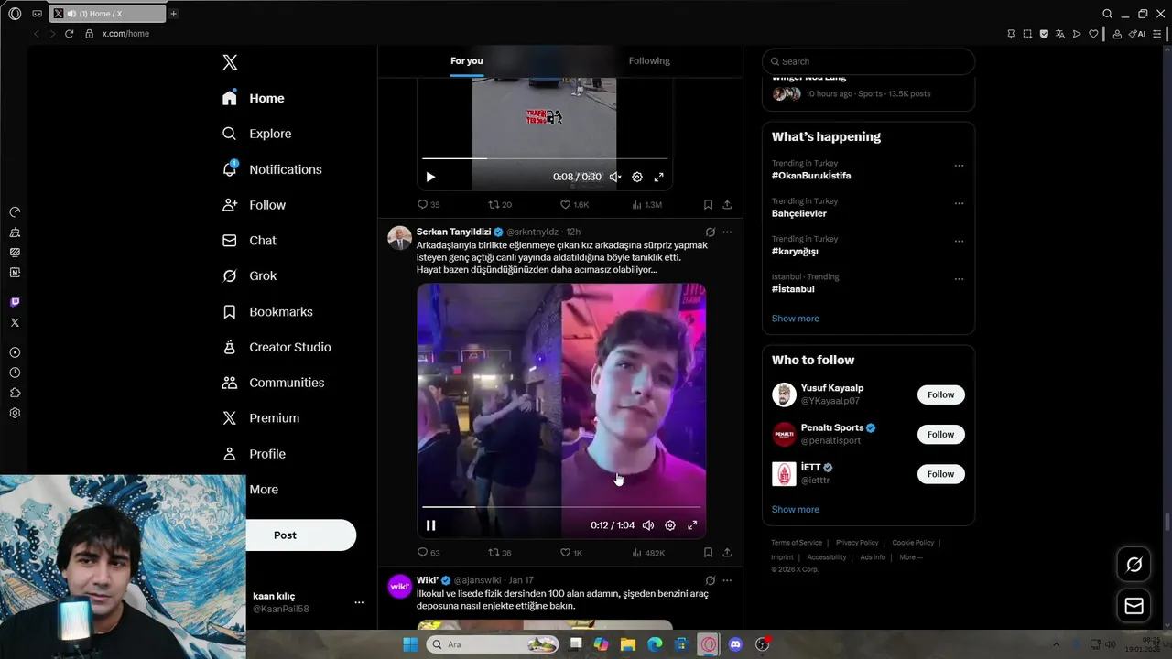Share the post with 1.3M views
This screenshot has height=659, width=1172.
(x=727, y=205)
